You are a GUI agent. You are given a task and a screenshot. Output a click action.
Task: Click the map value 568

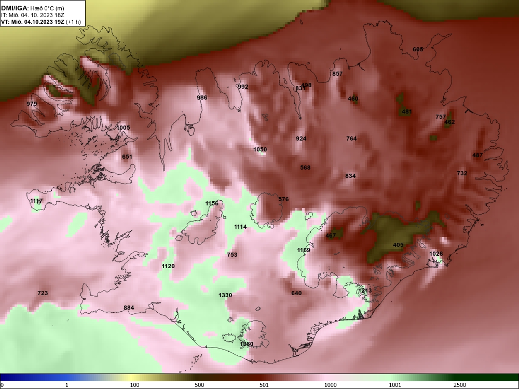pyautogui.click(x=305, y=168)
